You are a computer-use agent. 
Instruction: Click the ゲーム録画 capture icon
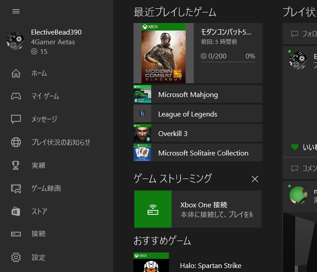(16, 189)
